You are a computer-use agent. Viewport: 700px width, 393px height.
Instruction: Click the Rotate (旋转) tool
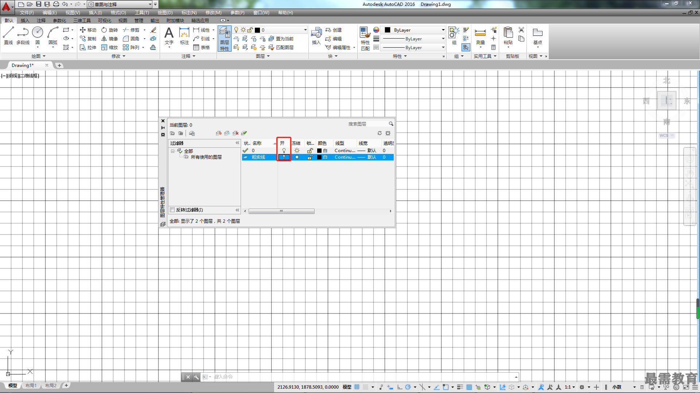pyautogui.click(x=109, y=30)
